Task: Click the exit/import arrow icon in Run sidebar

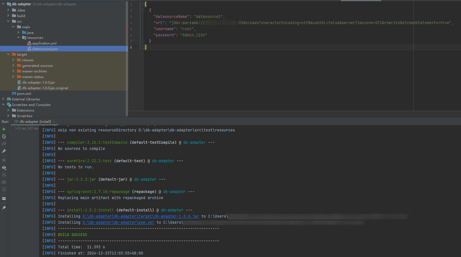Action: (4, 189)
